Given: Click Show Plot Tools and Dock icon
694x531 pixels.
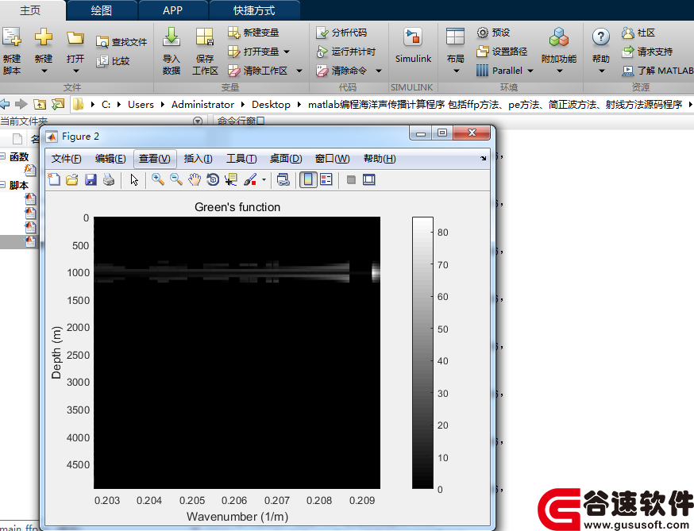Looking at the screenshot, I should click(369, 179).
